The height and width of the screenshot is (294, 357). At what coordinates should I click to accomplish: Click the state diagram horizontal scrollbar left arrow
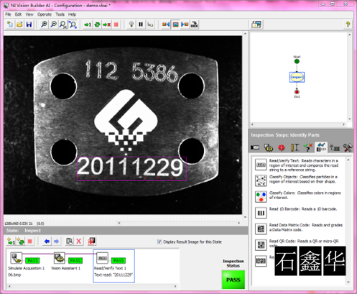(252, 124)
